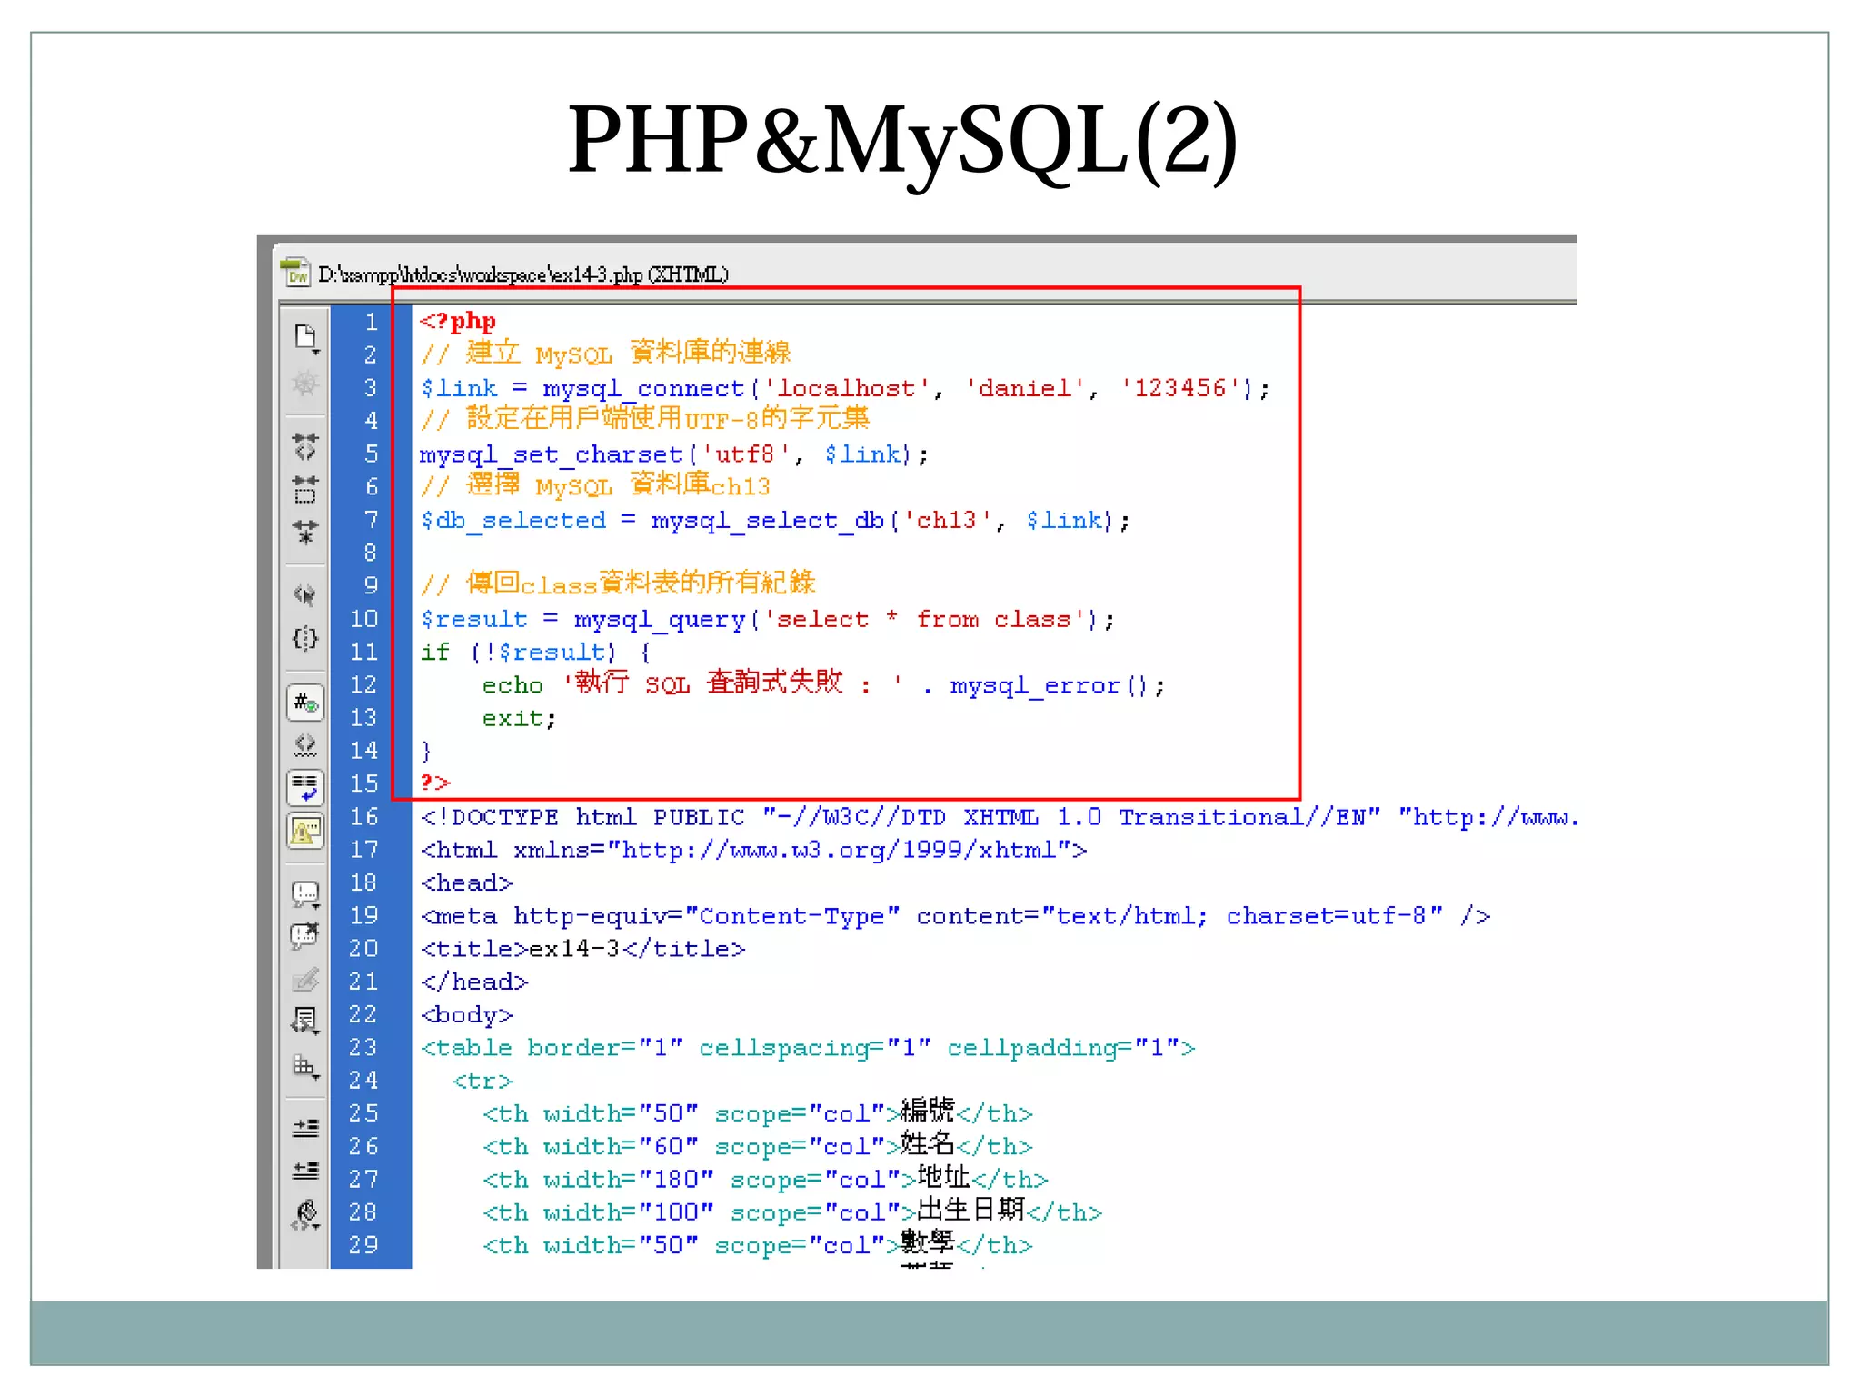Click line number 23 in the gutter

coord(363,1048)
